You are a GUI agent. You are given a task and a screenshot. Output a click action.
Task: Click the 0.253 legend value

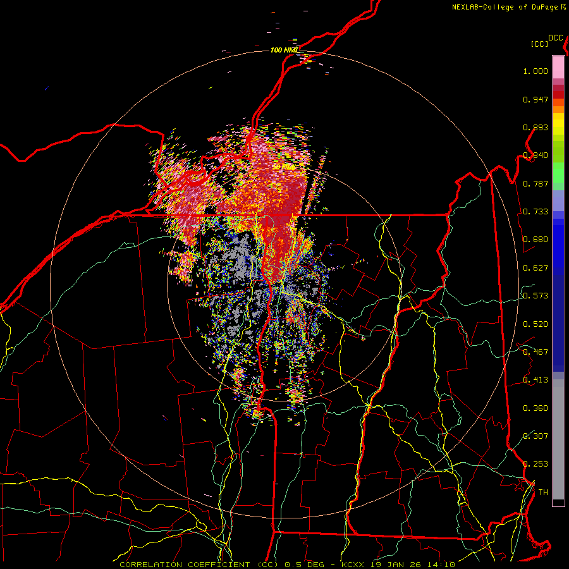[535, 464]
